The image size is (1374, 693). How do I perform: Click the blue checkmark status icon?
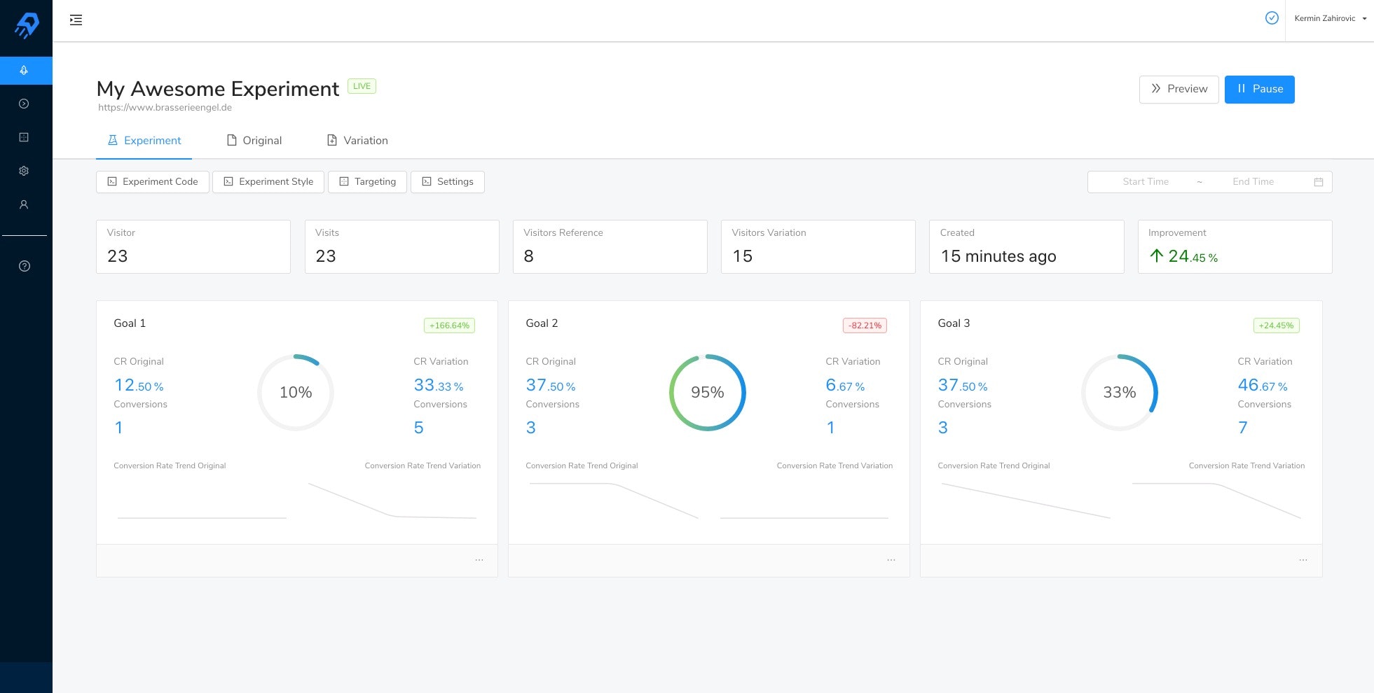click(1272, 18)
